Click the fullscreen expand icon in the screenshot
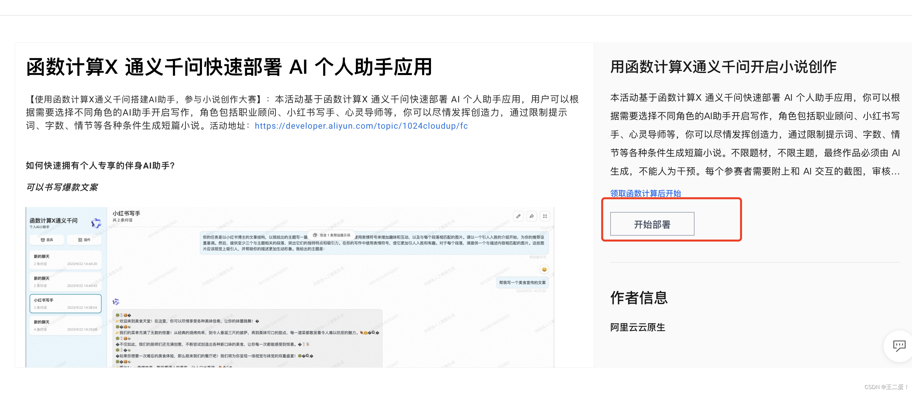Image resolution: width=912 pixels, height=393 pixels. point(545,216)
